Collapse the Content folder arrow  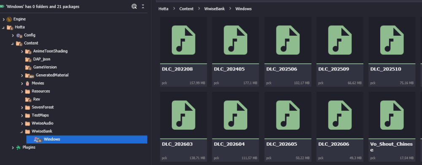[12, 43]
